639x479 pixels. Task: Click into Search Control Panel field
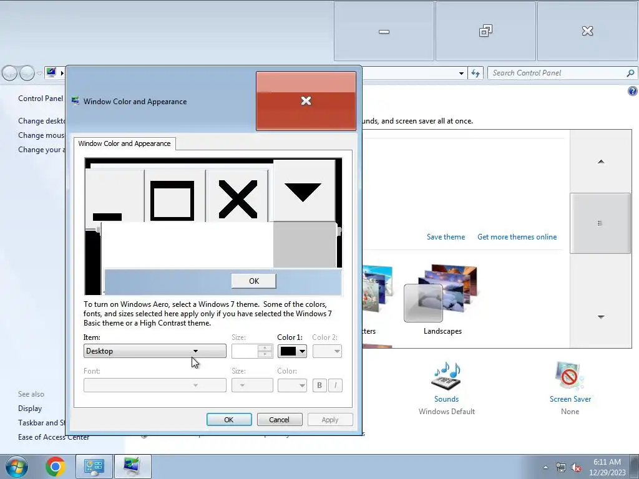pos(557,73)
